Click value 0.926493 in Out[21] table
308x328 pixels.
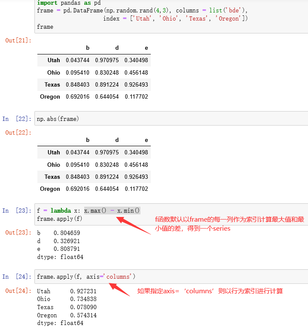136,85
